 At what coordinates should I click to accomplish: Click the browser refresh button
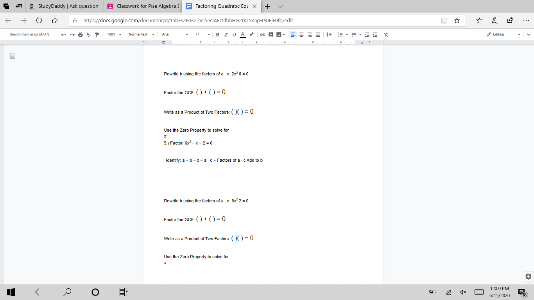pyautogui.click(x=39, y=20)
